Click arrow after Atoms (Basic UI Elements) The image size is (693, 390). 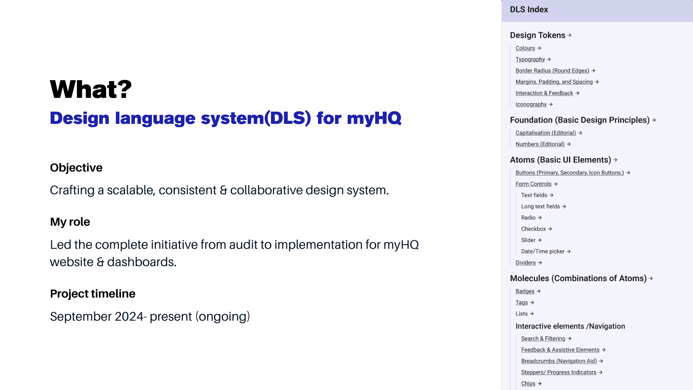(x=615, y=160)
